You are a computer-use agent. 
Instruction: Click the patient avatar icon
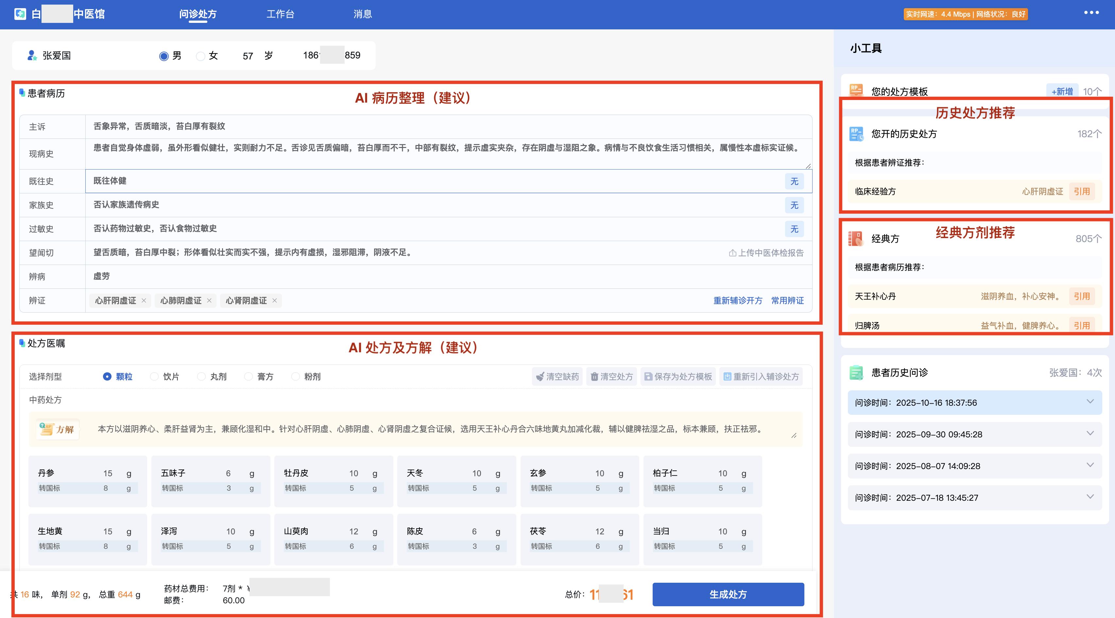tap(32, 55)
